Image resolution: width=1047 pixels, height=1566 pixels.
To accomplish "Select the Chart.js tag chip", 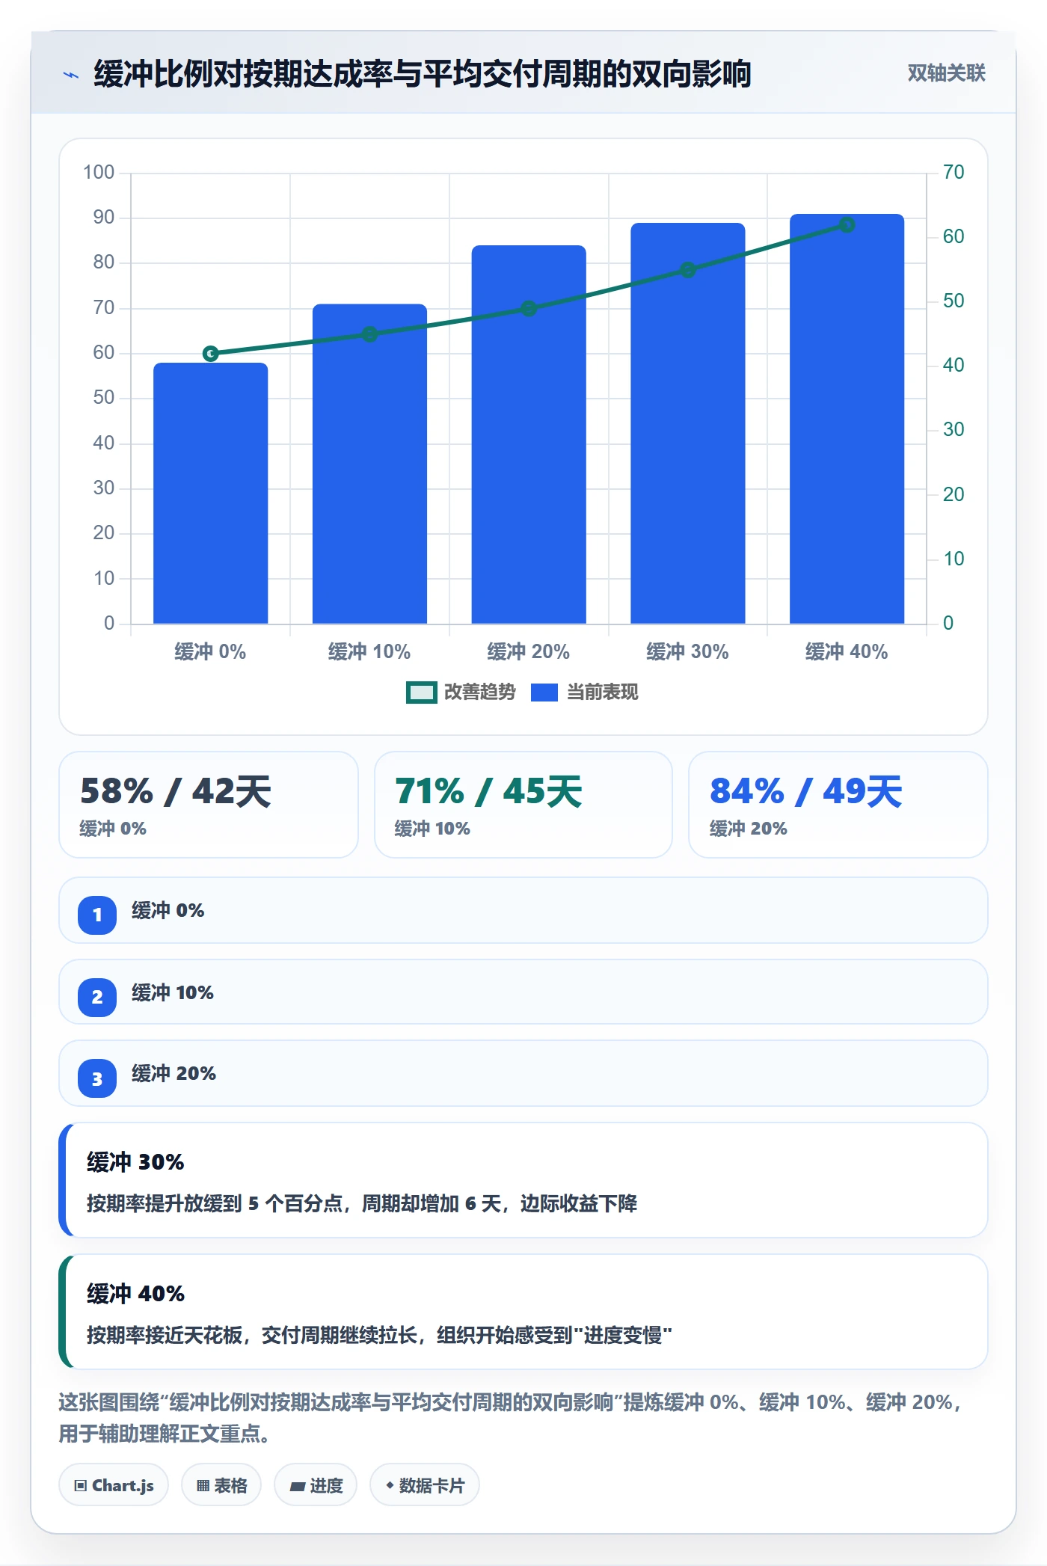I will click(x=114, y=1485).
